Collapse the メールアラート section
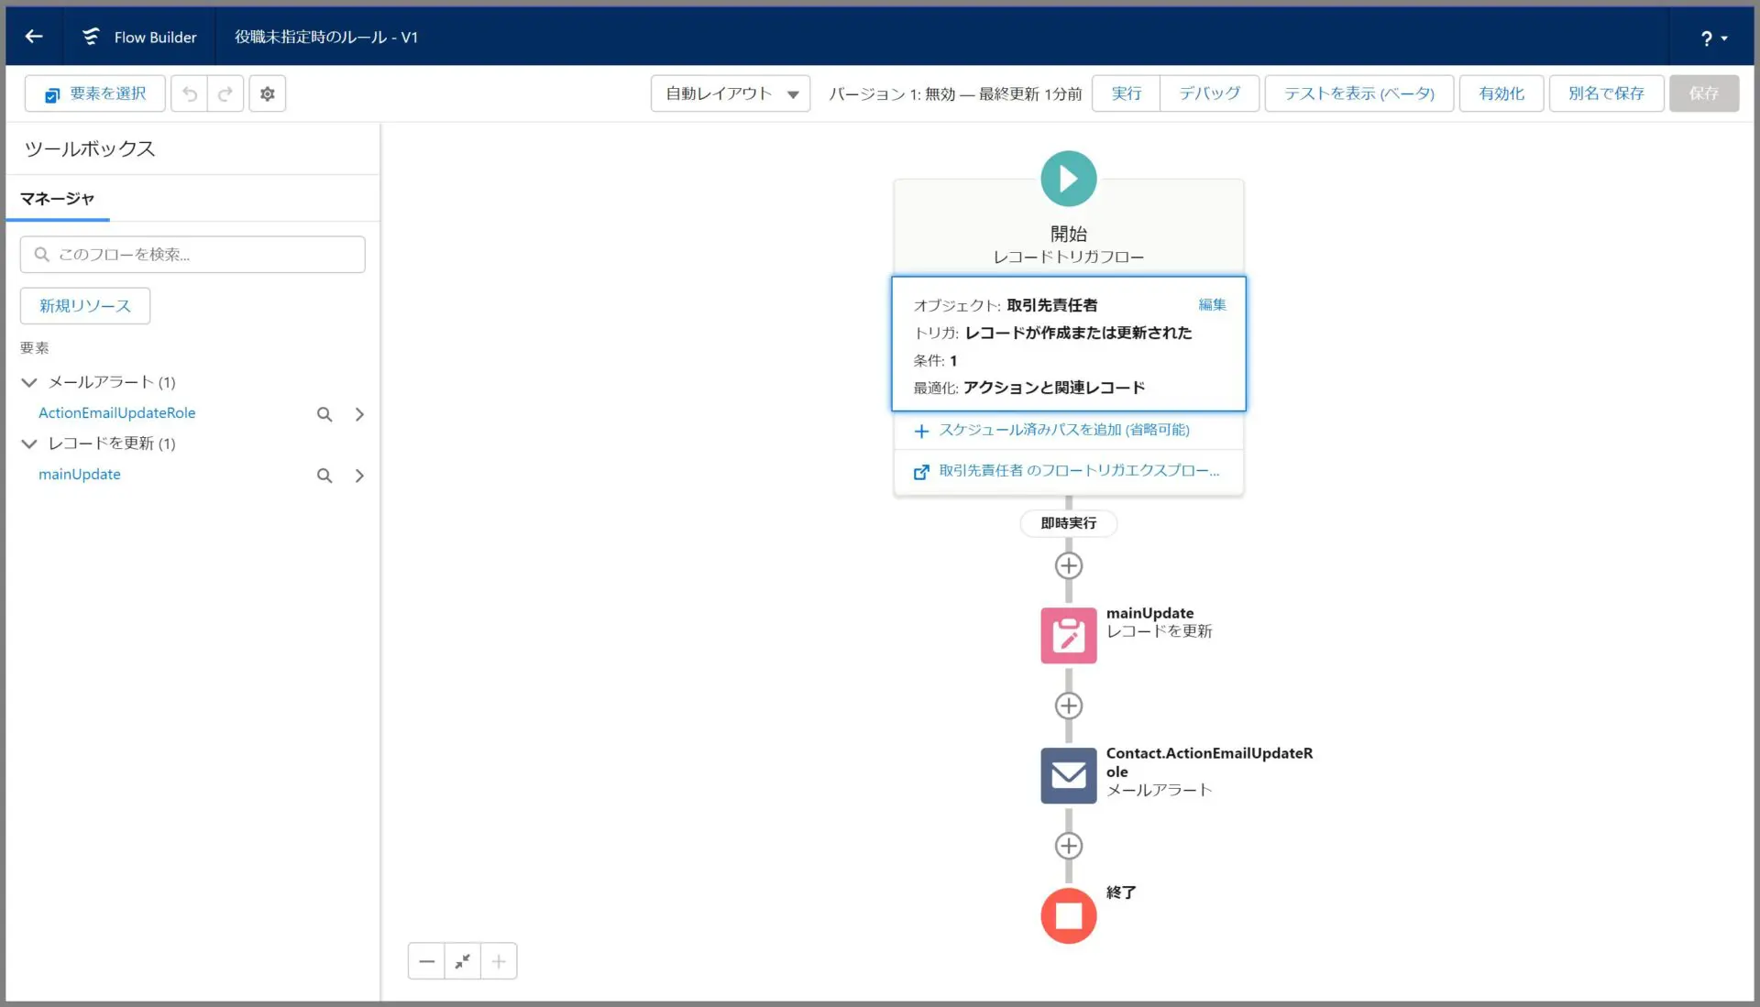The width and height of the screenshot is (1760, 1007). pos(29,382)
